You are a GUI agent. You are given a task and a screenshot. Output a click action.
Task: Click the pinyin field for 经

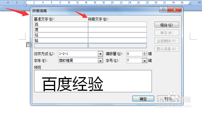pos(117,35)
